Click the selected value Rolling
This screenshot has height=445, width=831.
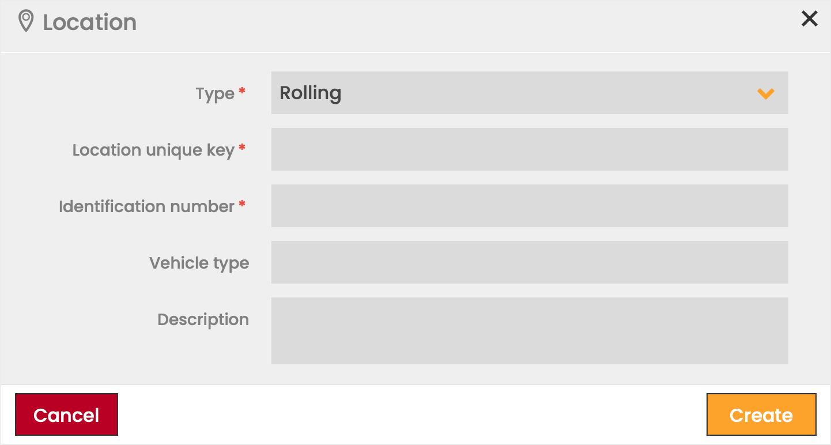311,93
